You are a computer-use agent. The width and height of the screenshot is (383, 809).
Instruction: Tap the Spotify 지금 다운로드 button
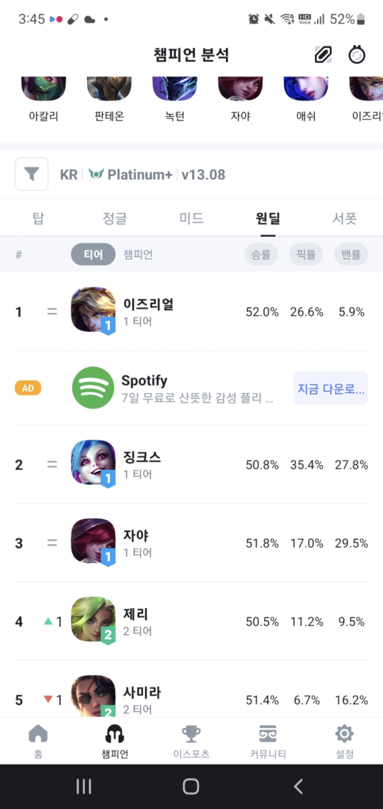click(331, 388)
